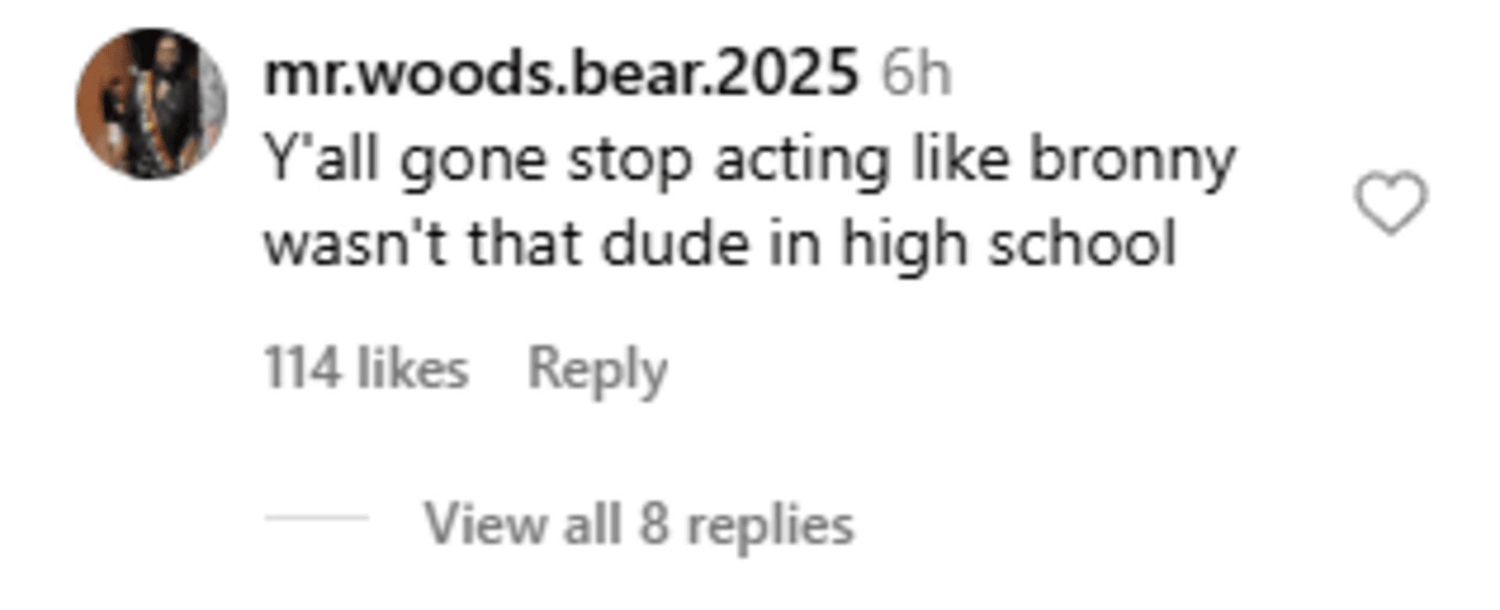Reply to the bronny comment
The image size is (1500, 610).
tap(598, 369)
